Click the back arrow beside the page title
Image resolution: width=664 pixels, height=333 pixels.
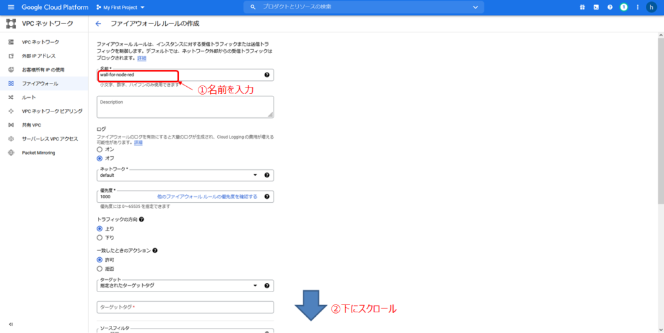tap(99, 24)
